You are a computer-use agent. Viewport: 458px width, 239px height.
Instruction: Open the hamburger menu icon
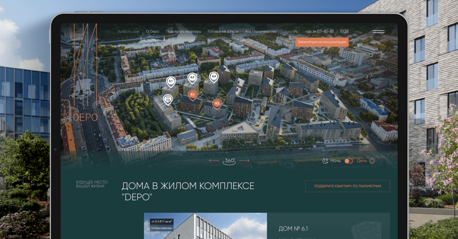379,31
